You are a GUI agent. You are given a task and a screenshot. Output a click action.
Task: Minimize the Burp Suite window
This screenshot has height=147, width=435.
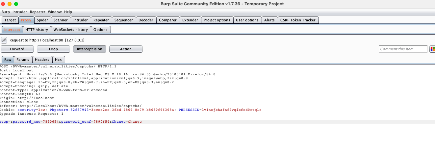(x=10, y=4)
